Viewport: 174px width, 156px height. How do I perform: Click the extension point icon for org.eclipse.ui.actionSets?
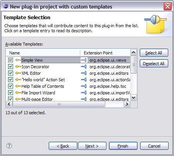coord(84,80)
